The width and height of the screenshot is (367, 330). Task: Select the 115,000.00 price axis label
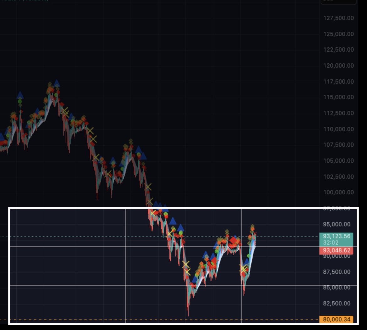click(338, 97)
